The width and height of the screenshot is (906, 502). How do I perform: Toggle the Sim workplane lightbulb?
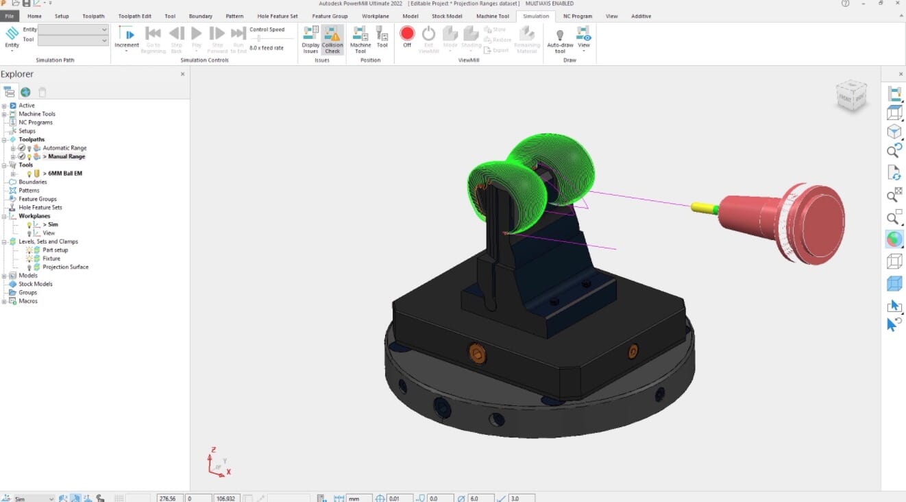pos(29,224)
